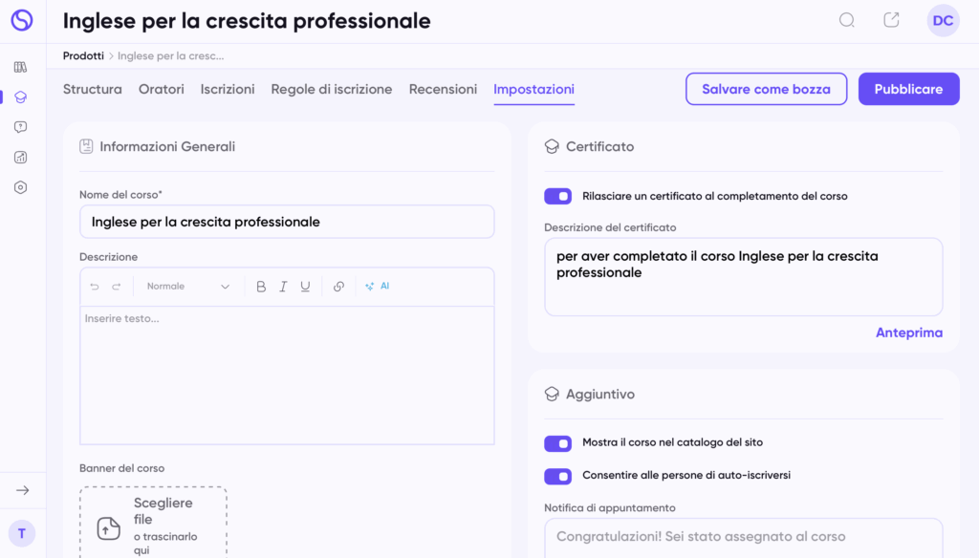The width and height of the screenshot is (979, 558).
Task: Open the Normale text style dropdown
Action: [187, 286]
